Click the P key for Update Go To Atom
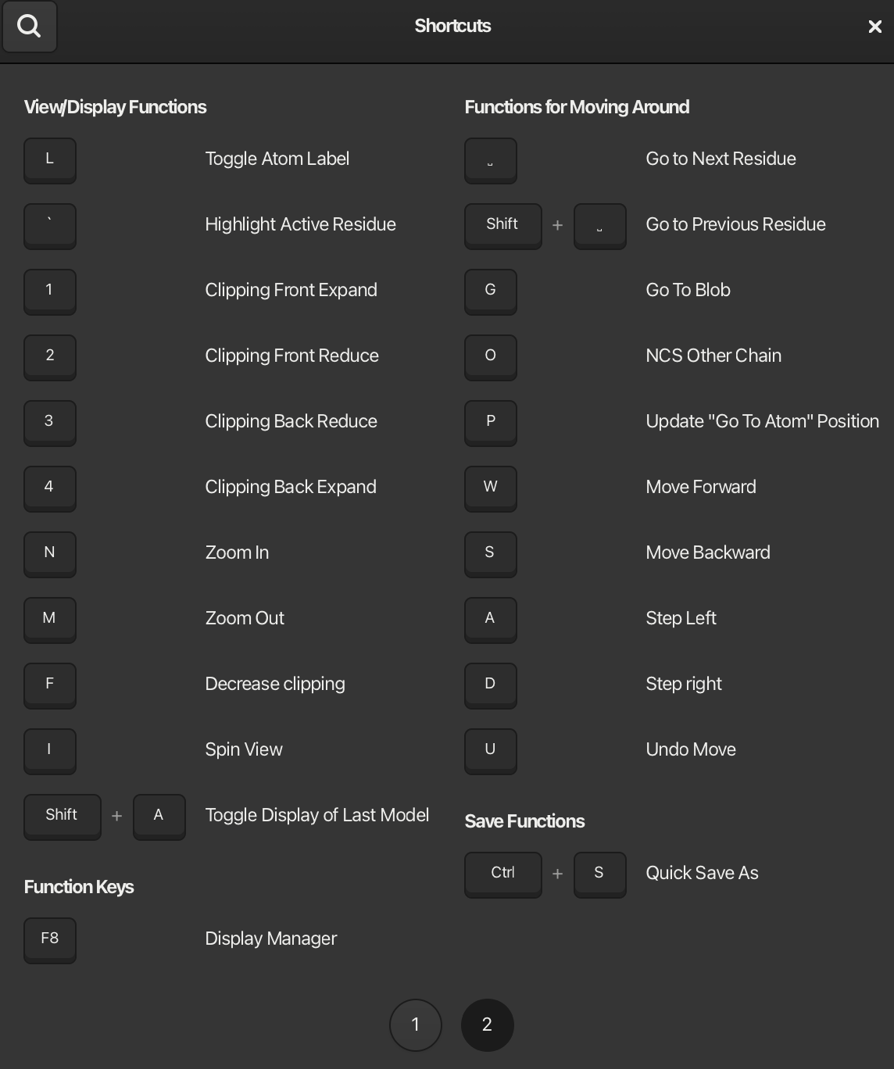894x1069 pixels. (491, 422)
